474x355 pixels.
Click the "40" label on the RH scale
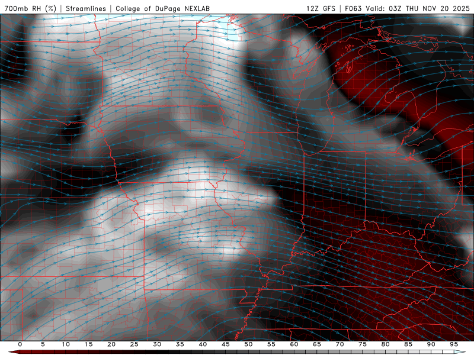tap(203, 344)
